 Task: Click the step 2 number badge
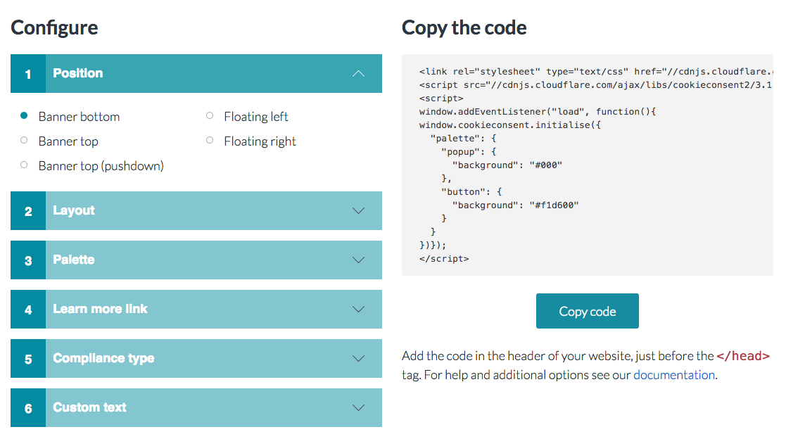point(28,210)
